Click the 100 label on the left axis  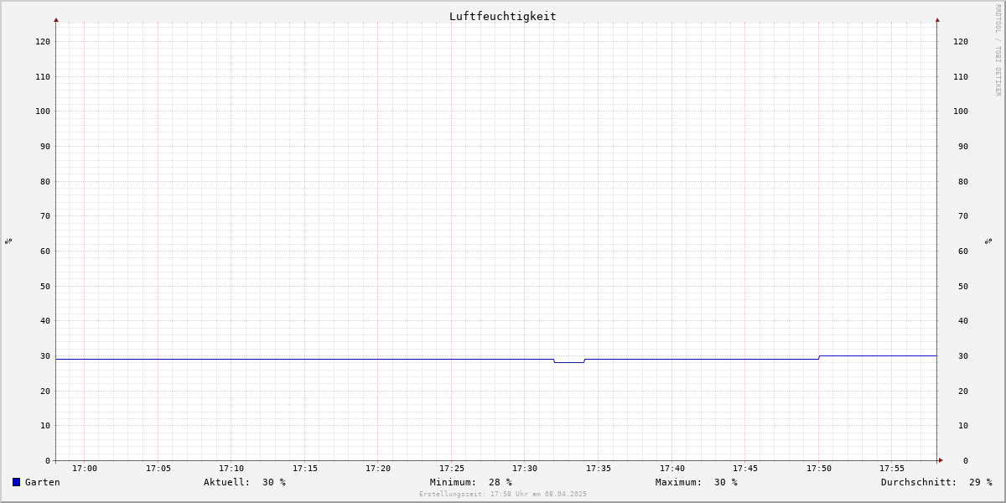click(x=43, y=111)
